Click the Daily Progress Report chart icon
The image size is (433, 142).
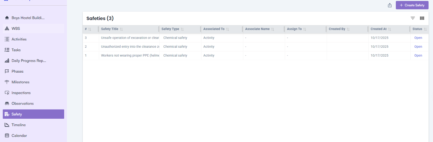tap(7, 61)
